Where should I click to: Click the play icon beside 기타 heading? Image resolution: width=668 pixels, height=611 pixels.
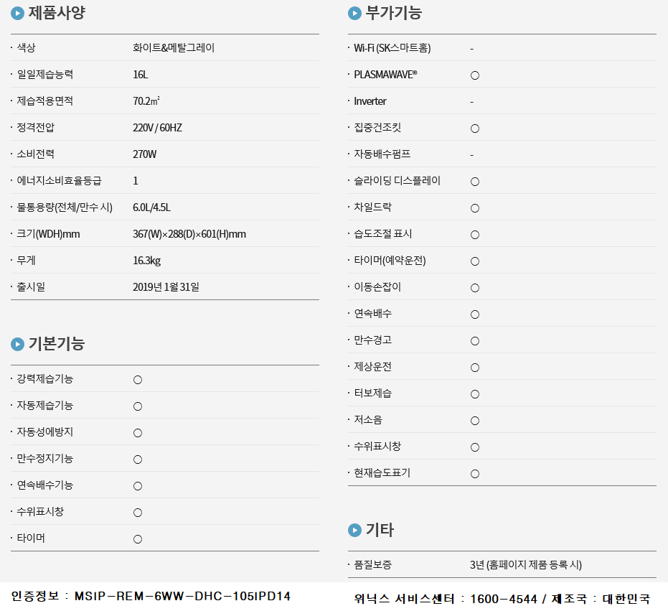[x=354, y=530]
